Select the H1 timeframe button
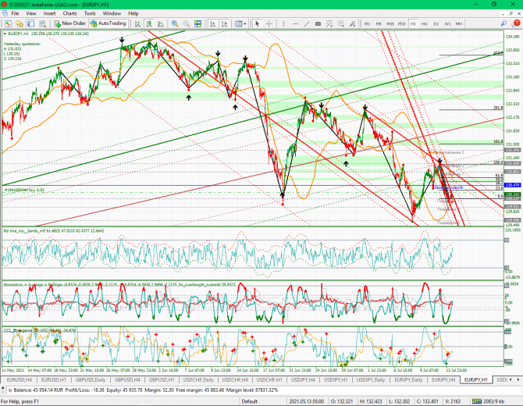This screenshot has height=406, width=523. coord(413,23)
